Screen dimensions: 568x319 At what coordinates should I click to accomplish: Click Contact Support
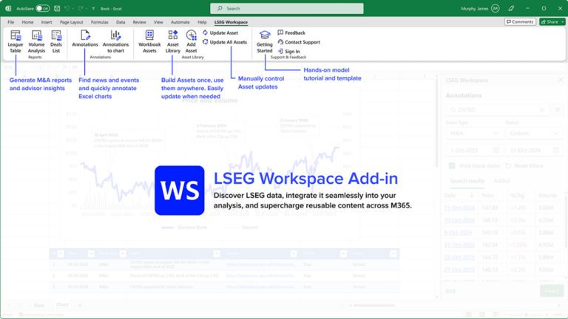[299, 42]
